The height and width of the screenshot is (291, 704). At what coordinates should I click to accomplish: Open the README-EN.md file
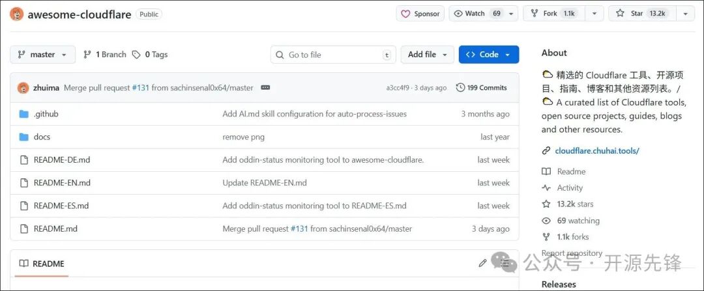(62, 183)
